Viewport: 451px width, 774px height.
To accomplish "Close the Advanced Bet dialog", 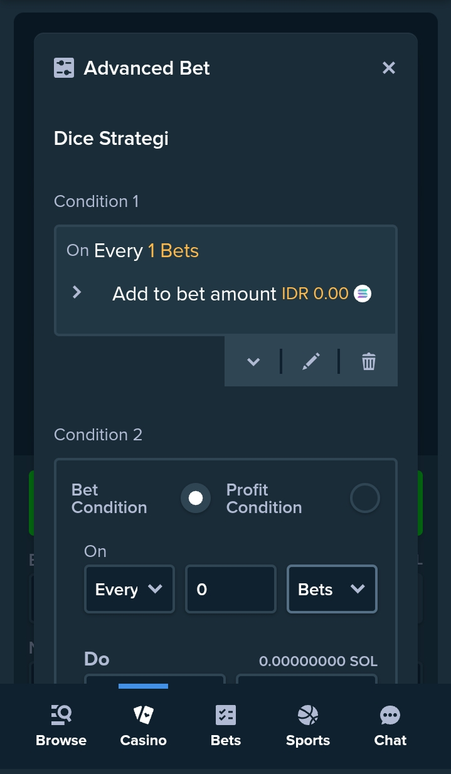I will click(x=389, y=68).
